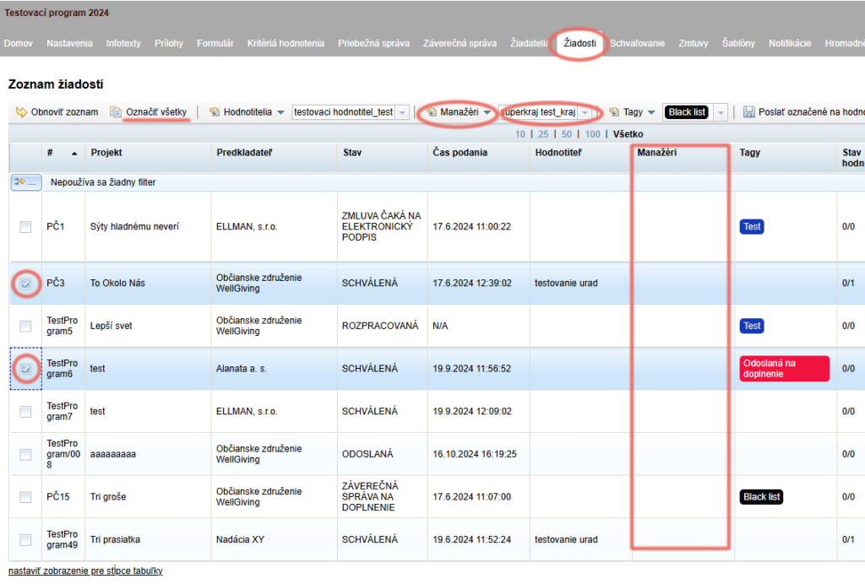Viewport: 865px width, 584px height.
Task: Click nastaviť zobrazenie pre stĺpce tabuľky link
Action: (x=85, y=570)
